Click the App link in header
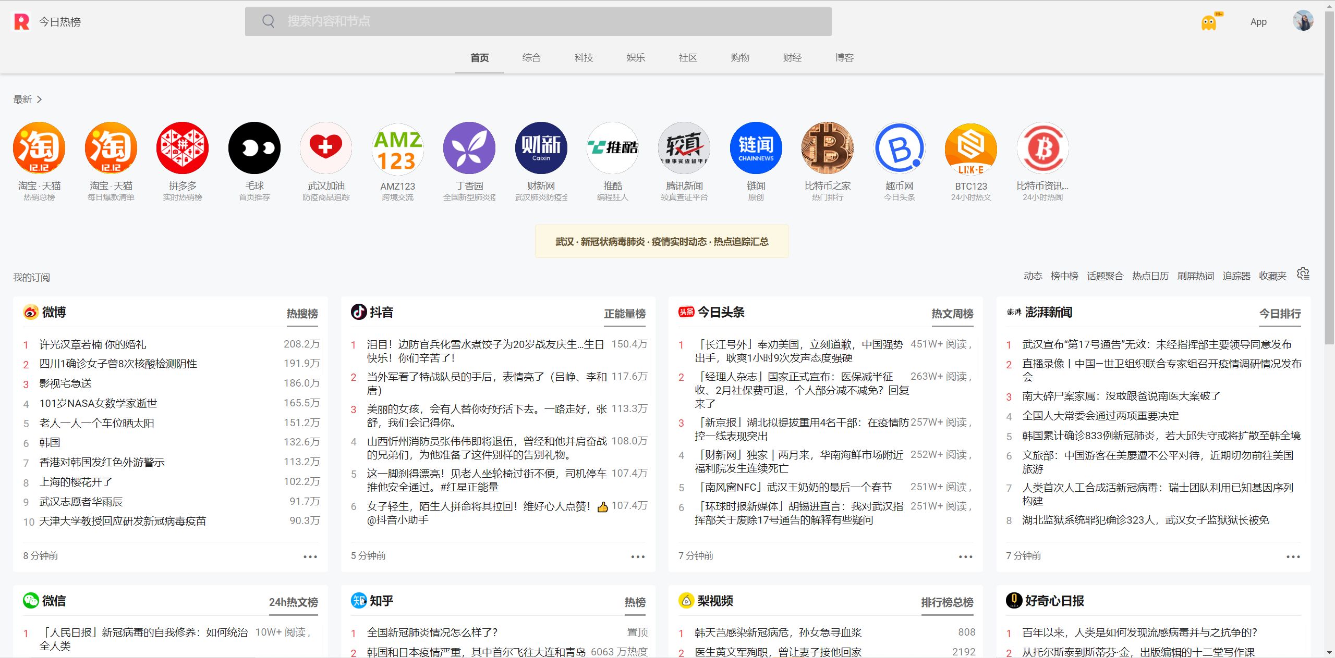The height and width of the screenshot is (658, 1335). click(1258, 22)
